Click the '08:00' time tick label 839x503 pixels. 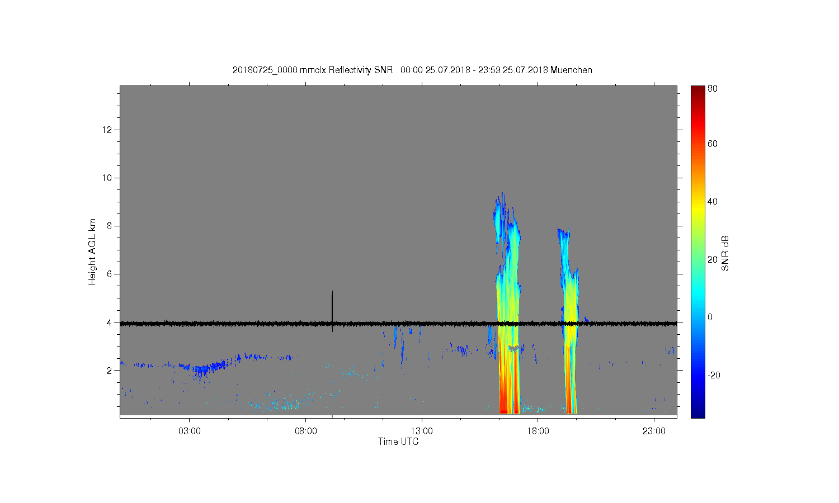point(306,431)
